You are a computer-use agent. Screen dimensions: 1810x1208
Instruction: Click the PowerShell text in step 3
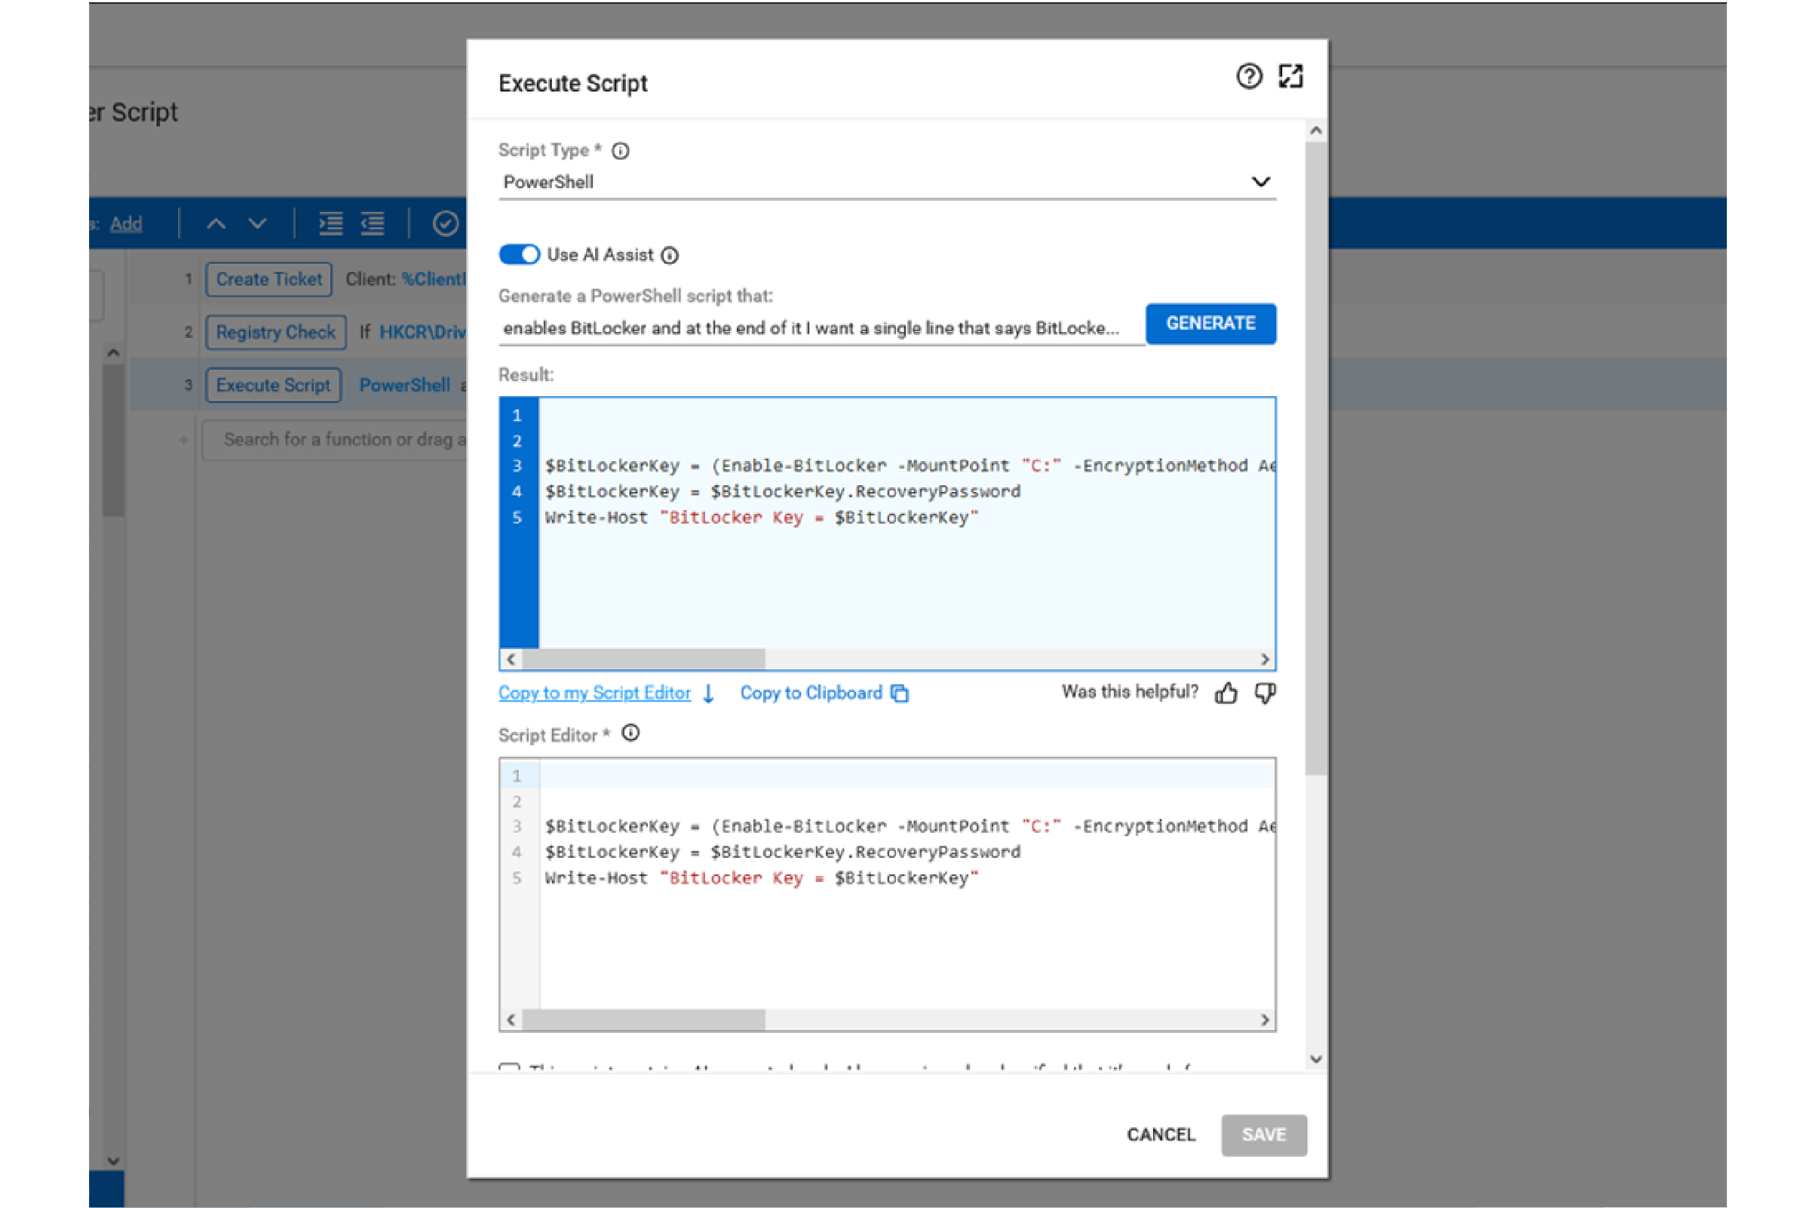point(405,386)
